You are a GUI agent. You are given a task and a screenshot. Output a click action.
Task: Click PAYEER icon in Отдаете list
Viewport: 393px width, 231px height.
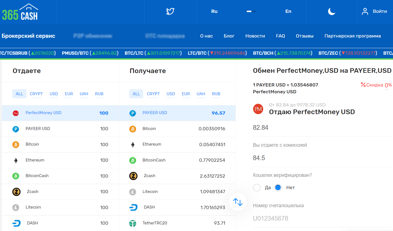click(x=16, y=129)
